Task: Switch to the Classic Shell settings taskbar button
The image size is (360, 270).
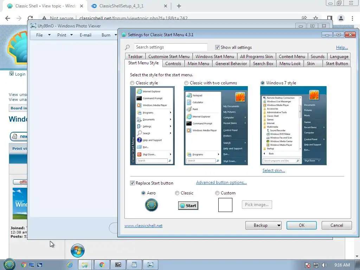Action: coord(134,265)
